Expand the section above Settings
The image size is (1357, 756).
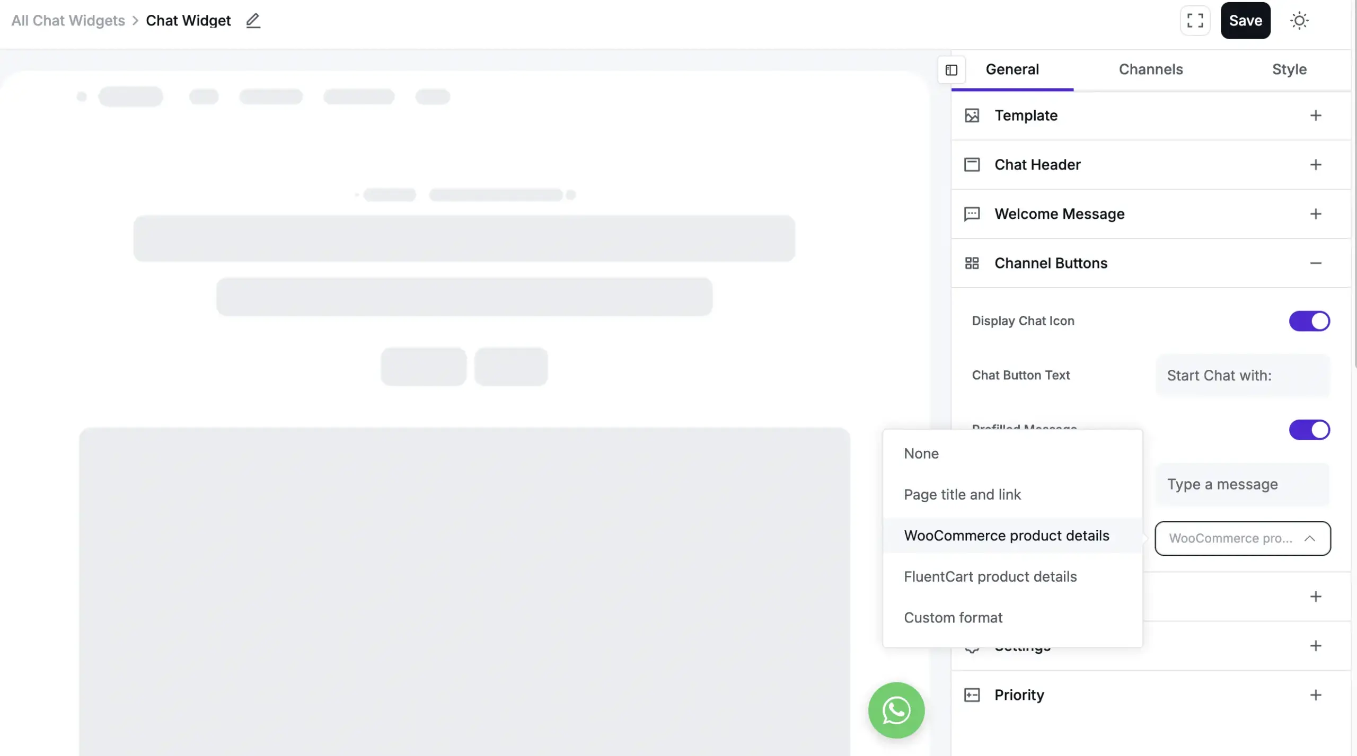1316,597
